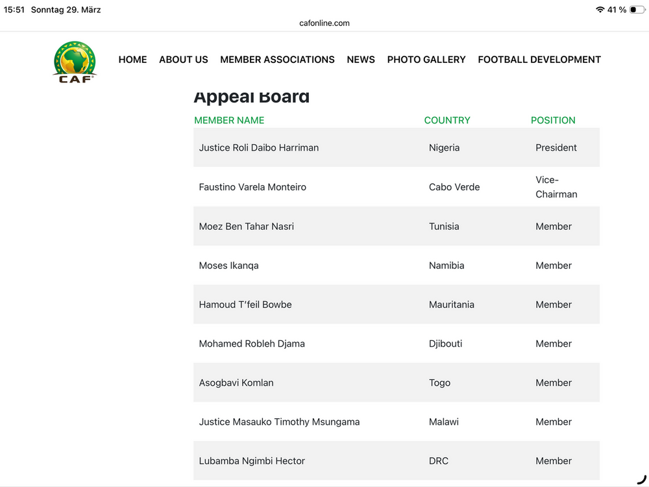Click the CAF logo
649x487 pixels.
point(75,62)
